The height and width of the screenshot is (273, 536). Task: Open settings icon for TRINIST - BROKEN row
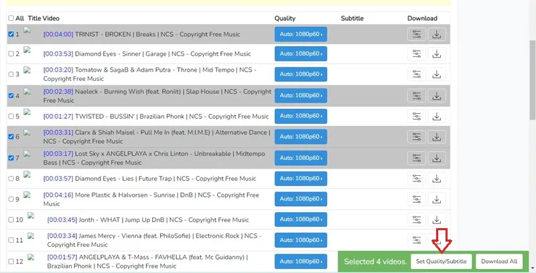[x=416, y=34]
